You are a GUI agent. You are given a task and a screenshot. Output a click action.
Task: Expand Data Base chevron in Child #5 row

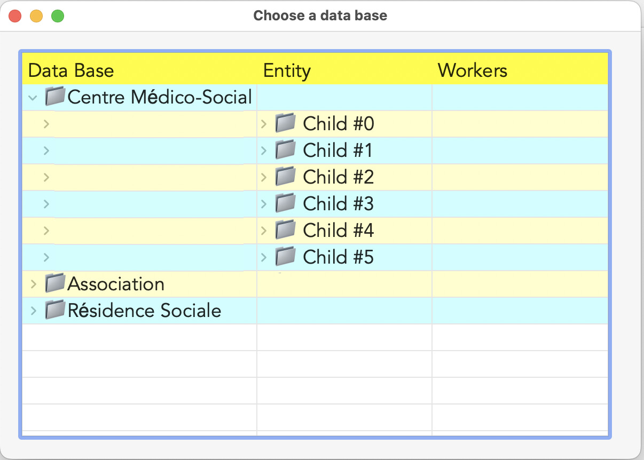pos(46,257)
